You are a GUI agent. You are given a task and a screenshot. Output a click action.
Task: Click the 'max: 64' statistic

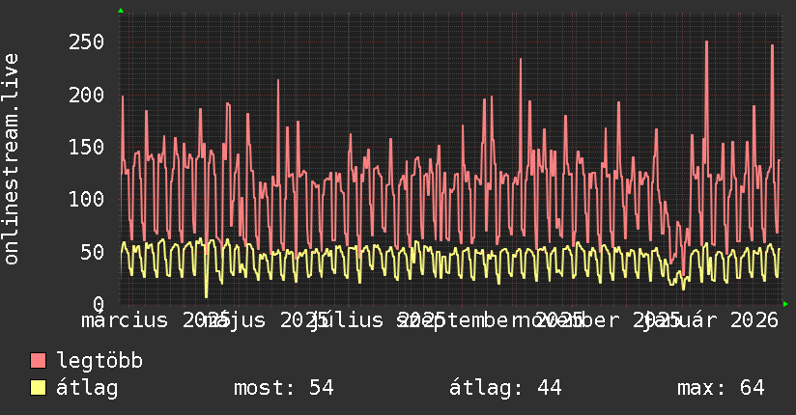pyautogui.click(x=721, y=388)
